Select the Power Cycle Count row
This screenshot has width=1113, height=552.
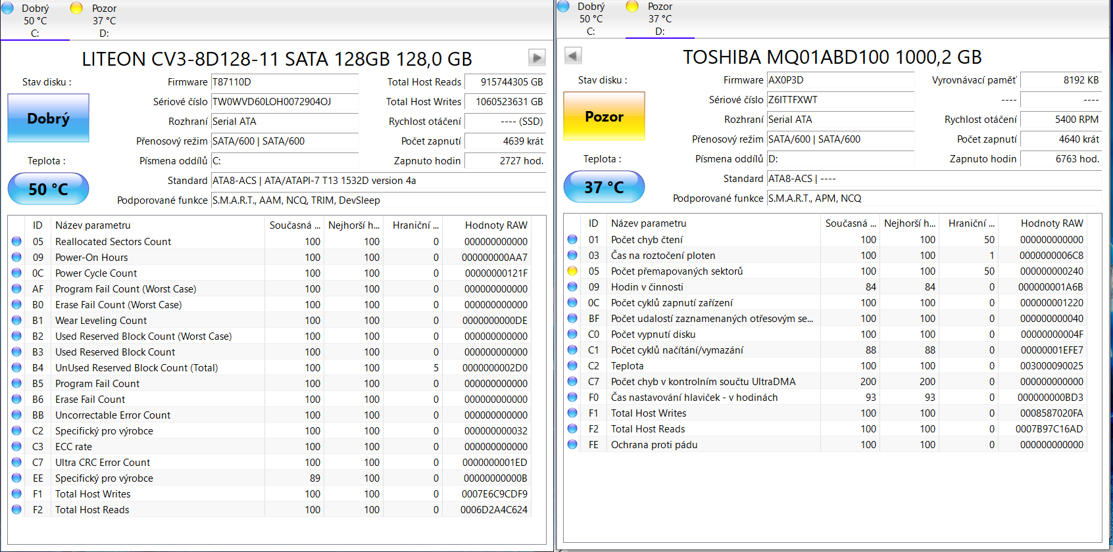tap(96, 273)
